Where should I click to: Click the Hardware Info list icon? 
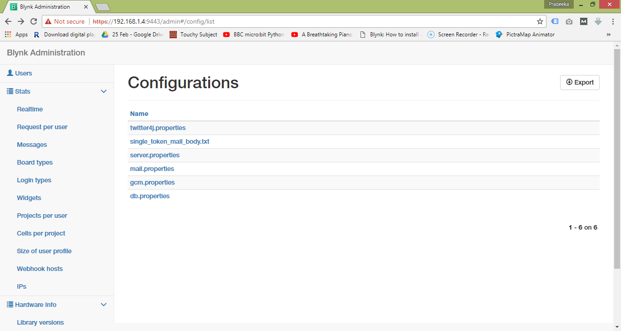10,304
